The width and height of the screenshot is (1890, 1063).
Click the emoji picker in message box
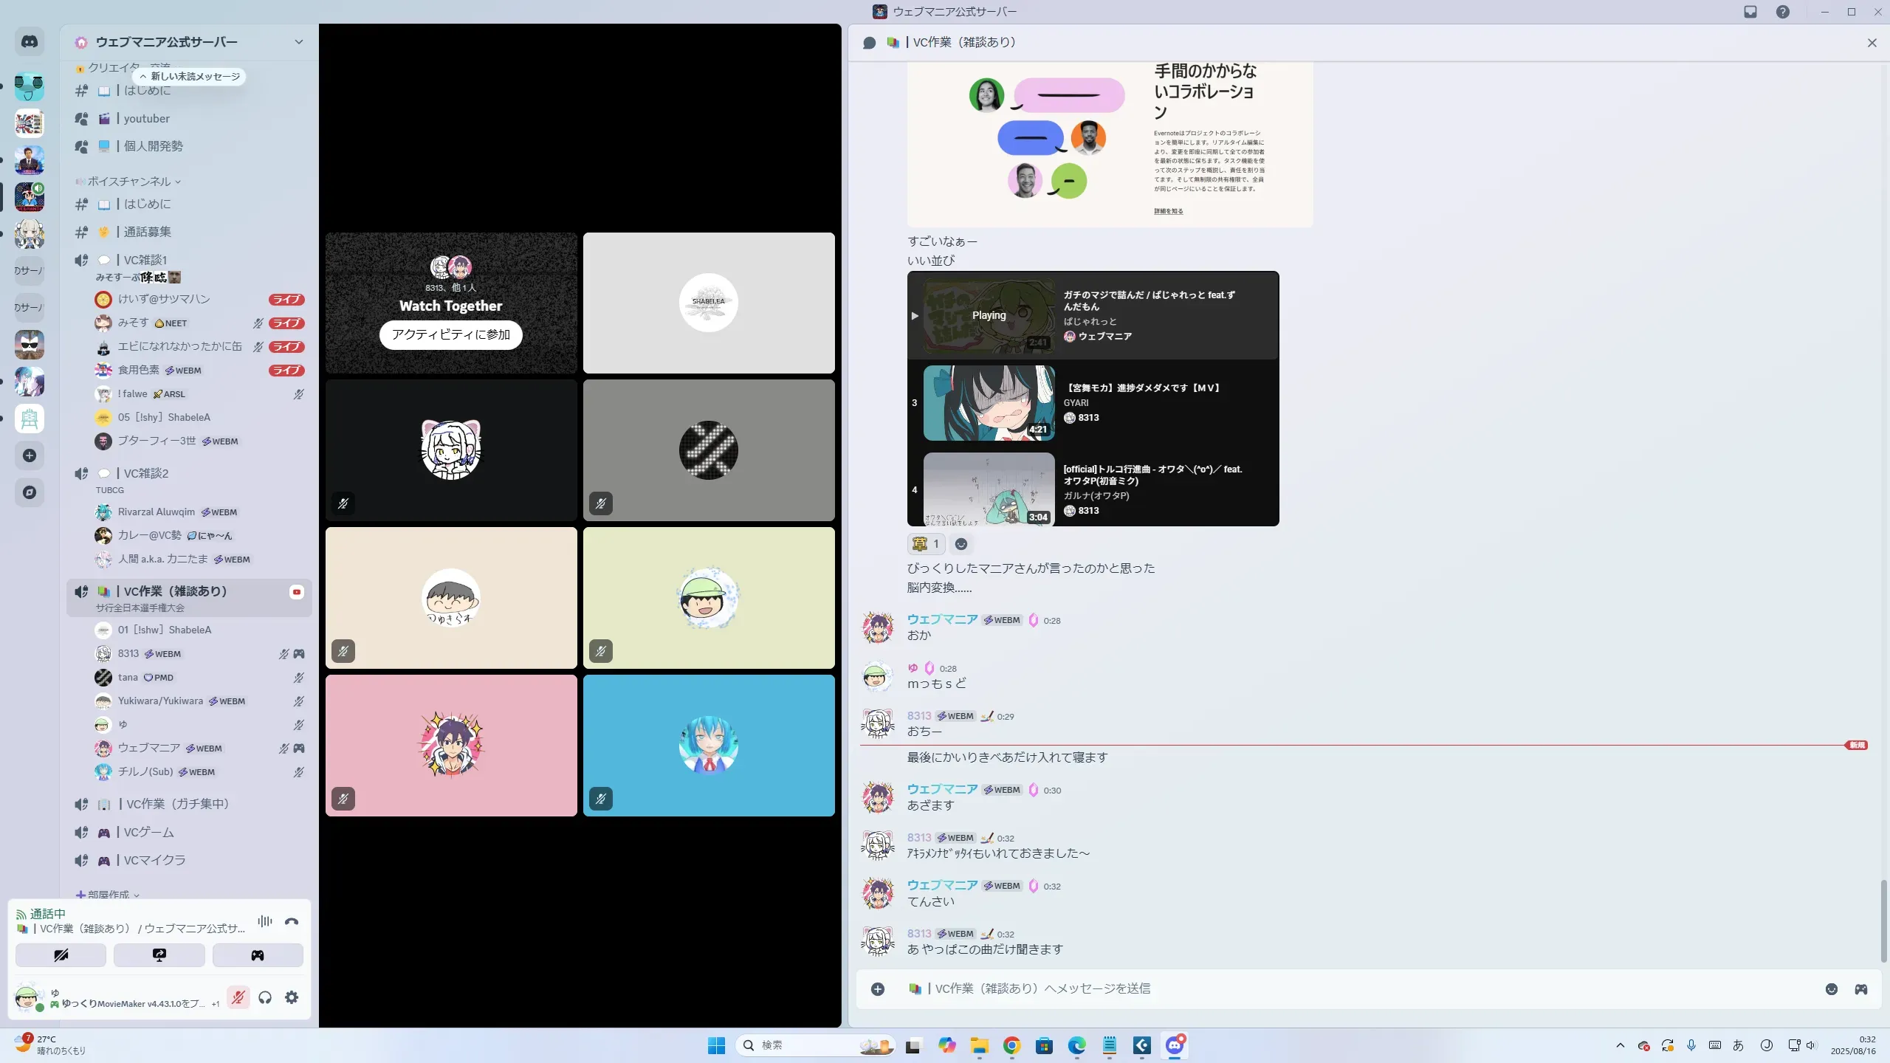click(1832, 989)
